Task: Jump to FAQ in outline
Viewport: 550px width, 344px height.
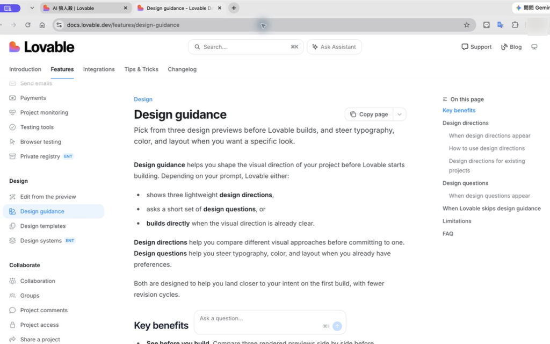Action: (447, 234)
